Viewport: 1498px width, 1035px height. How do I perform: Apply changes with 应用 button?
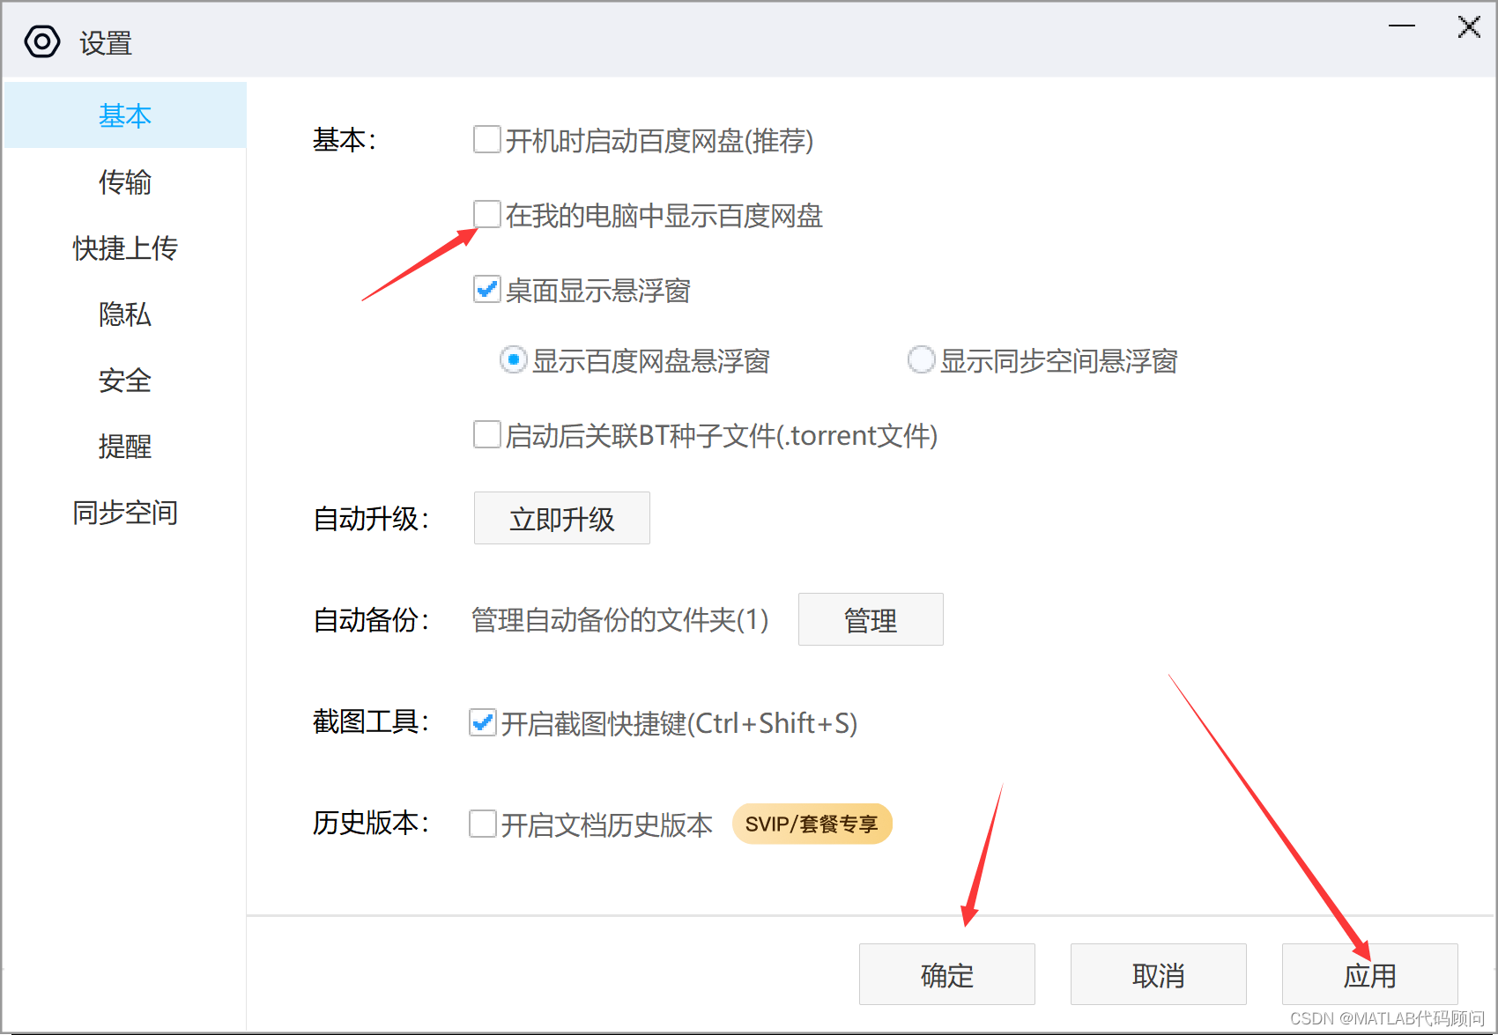pyautogui.click(x=1370, y=974)
